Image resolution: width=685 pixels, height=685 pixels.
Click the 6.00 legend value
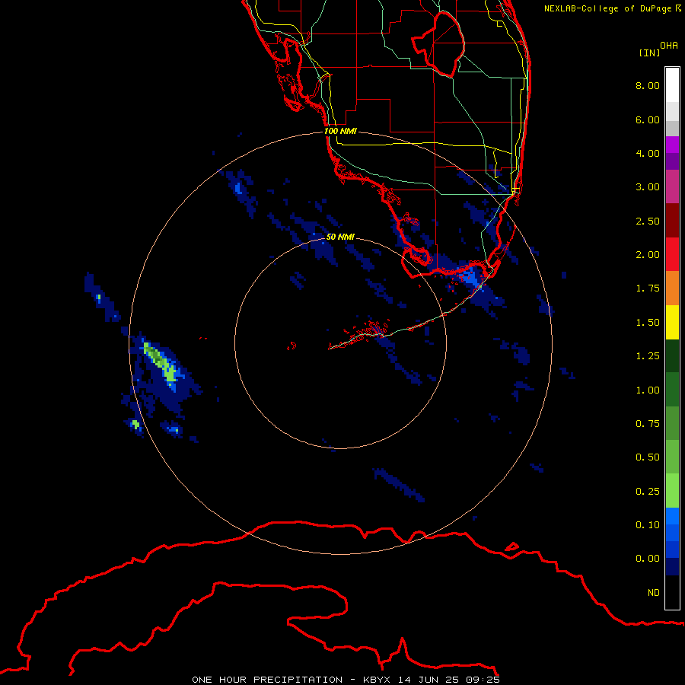pyautogui.click(x=648, y=119)
